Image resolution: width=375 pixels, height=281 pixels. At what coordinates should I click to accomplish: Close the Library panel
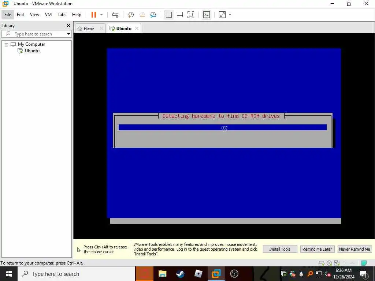68,25
